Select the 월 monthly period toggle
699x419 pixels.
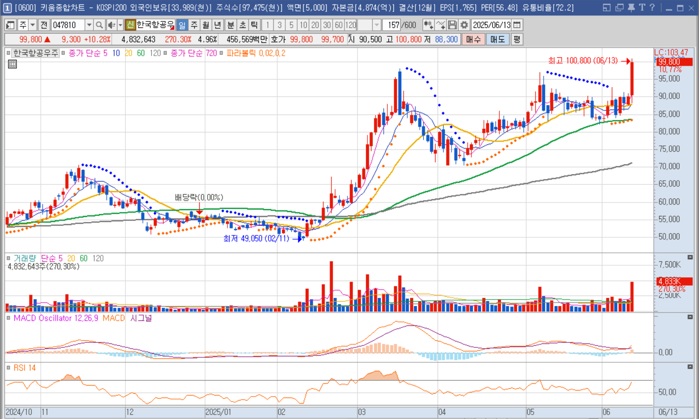click(x=206, y=25)
